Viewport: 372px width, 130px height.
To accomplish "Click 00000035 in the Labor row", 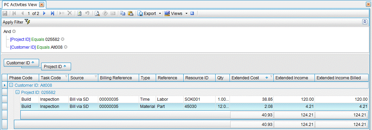I will pos(118,99).
